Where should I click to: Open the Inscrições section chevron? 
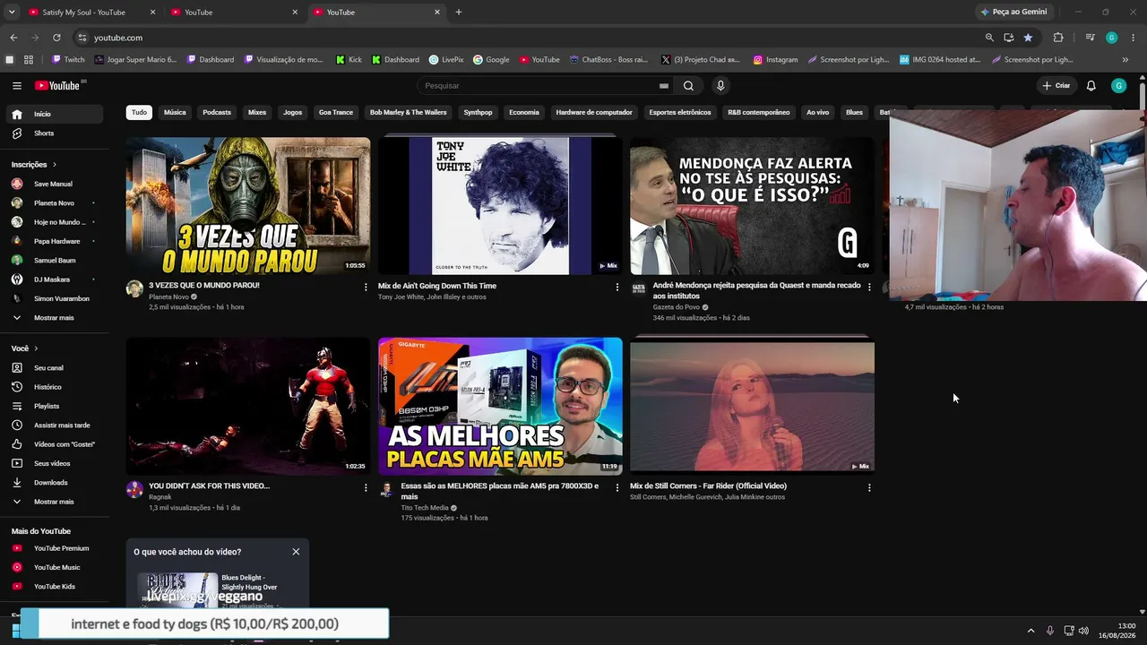[x=54, y=165]
